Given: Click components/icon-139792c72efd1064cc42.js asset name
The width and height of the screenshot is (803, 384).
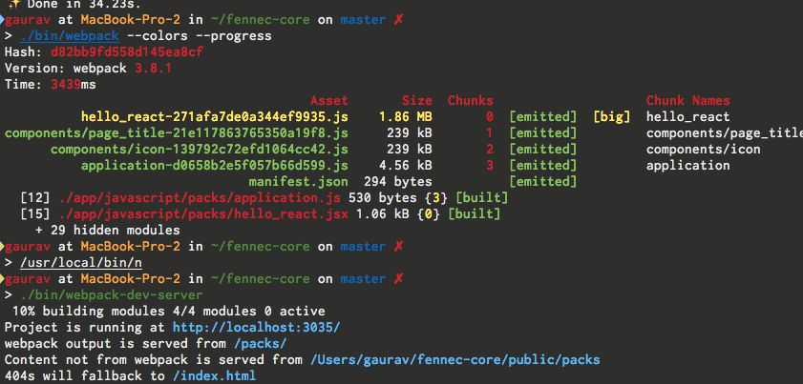Looking at the screenshot, I should [x=200, y=150].
